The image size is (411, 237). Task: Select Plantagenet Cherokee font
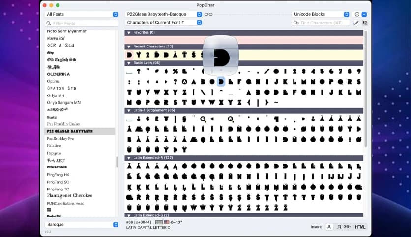[70, 195]
